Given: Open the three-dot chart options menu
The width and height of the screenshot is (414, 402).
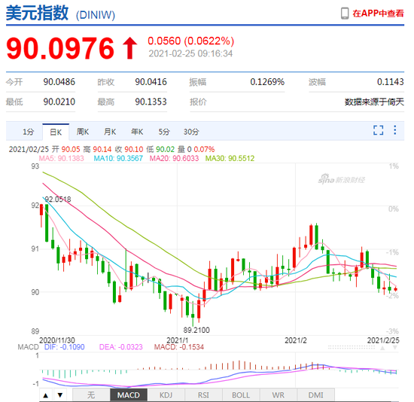Looking at the screenshot, I should 394,130.
